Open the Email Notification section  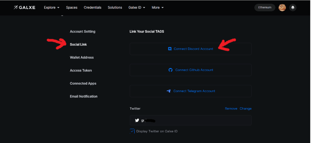click(x=84, y=96)
